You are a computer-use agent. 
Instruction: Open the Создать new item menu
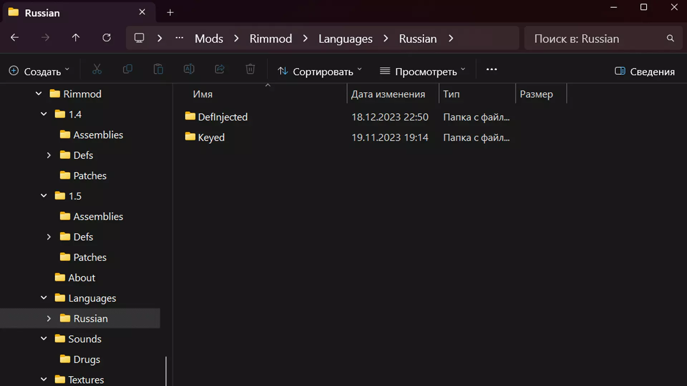[39, 71]
